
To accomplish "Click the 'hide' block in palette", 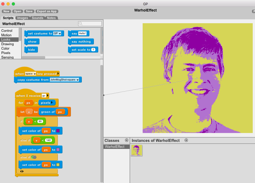I will 31,50.
